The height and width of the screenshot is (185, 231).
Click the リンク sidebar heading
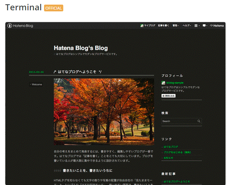[167, 139]
